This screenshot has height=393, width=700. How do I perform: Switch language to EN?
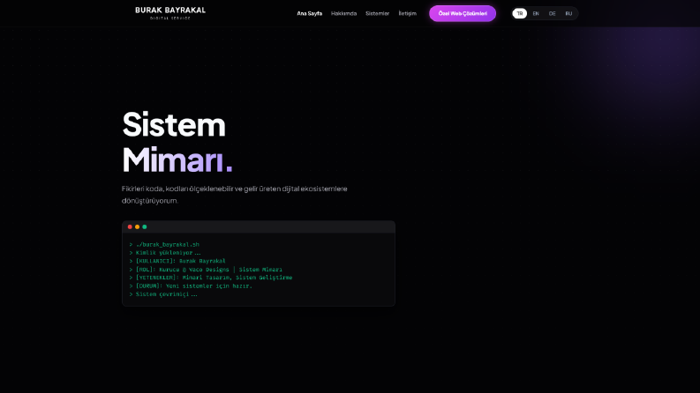pyautogui.click(x=536, y=13)
